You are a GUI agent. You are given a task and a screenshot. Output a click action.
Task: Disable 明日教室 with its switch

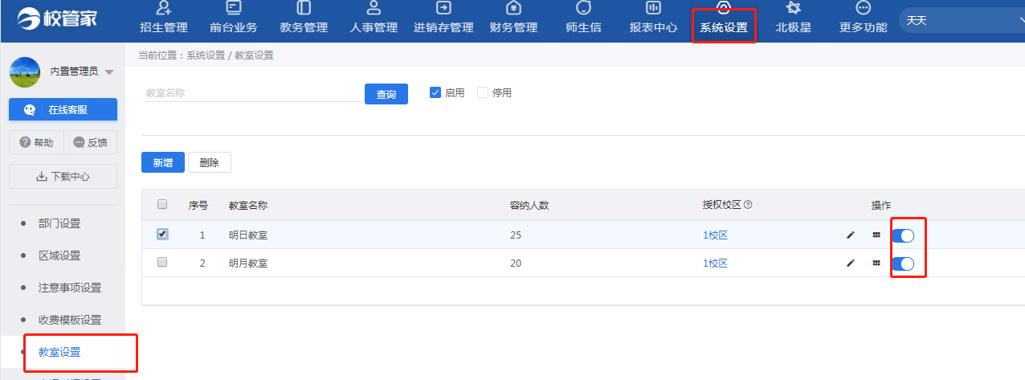pyautogui.click(x=904, y=235)
